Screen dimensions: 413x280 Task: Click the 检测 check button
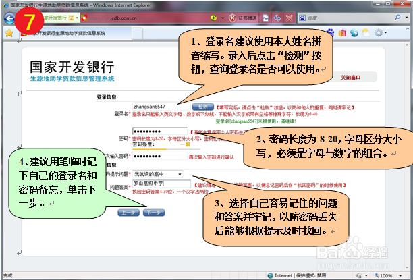coord(203,107)
